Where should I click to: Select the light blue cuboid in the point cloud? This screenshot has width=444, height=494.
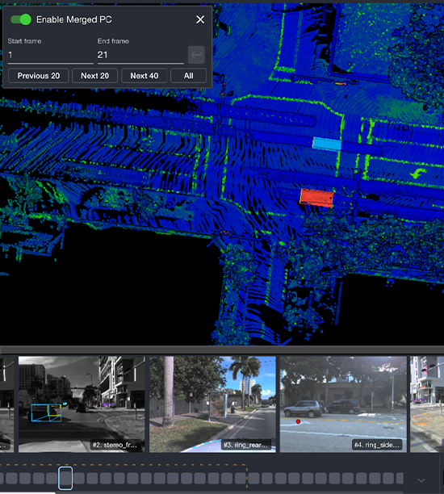click(x=327, y=144)
